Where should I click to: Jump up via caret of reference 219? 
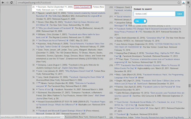pyautogui.click(x=115, y=74)
